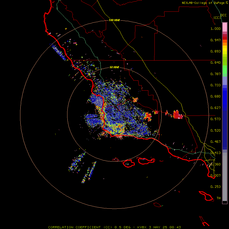229x229 pixels.
Task: Click the 50 NMI range ring label
Action: click(114, 67)
